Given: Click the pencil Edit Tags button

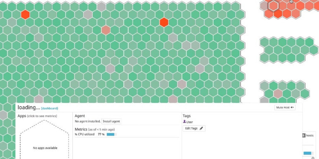Looking at the screenshot, I should pyautogui.click(x=194, y=128).
